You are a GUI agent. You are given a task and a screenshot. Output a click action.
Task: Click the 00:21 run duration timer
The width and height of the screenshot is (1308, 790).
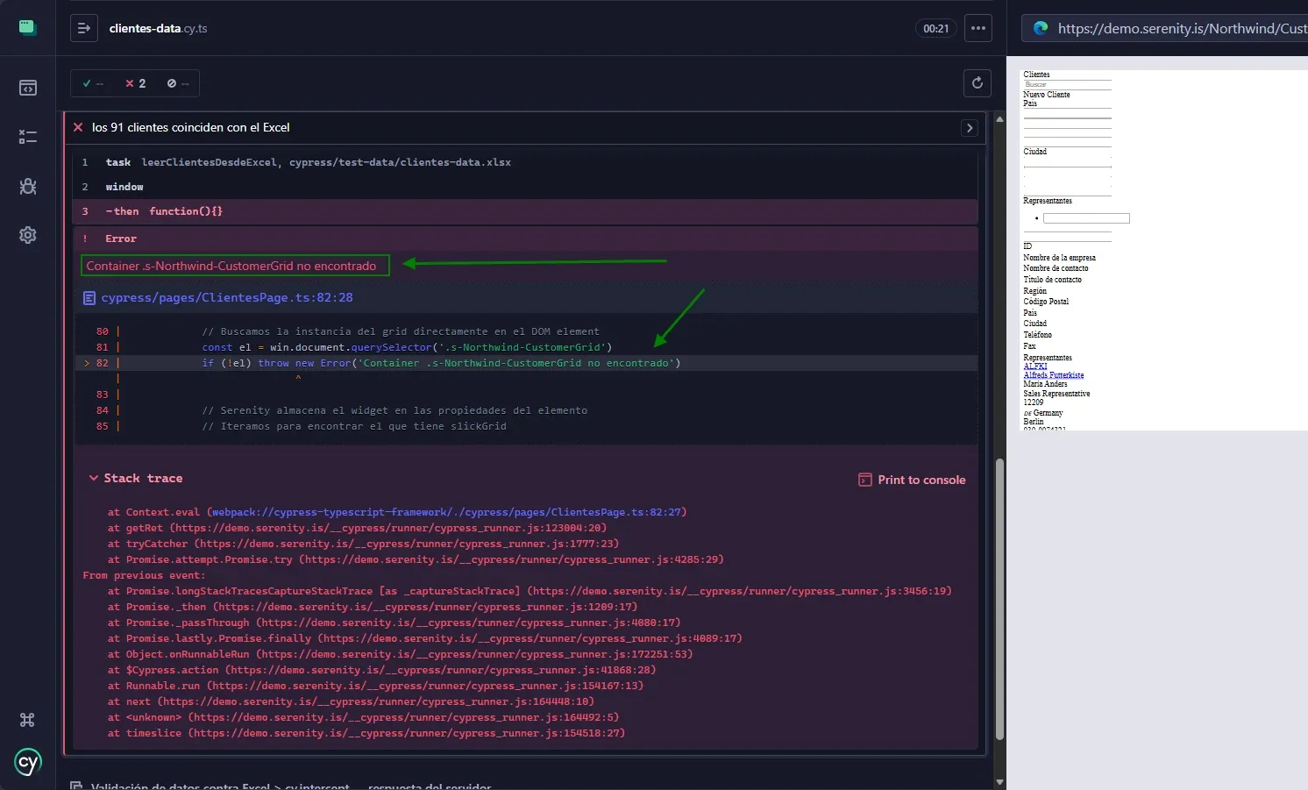[x=936, y=28]
